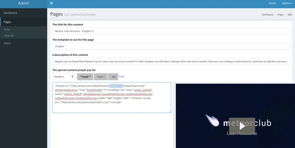Click the label 'A description of this content'

(x=70, y=55)
